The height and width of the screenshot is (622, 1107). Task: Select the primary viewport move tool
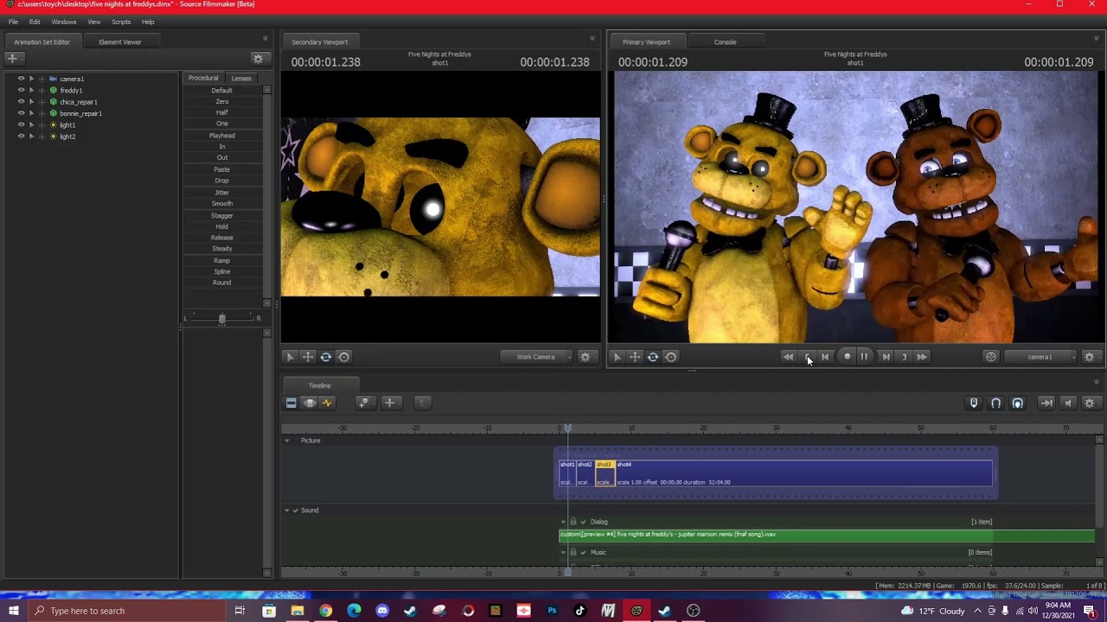pos(635,357)
